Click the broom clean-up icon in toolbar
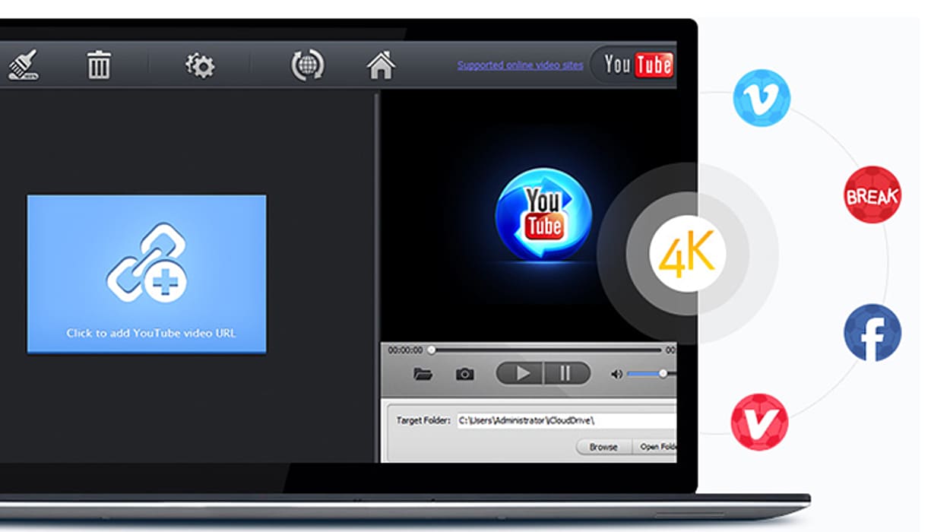Viewport: 931px width, 532px height. 23,65
